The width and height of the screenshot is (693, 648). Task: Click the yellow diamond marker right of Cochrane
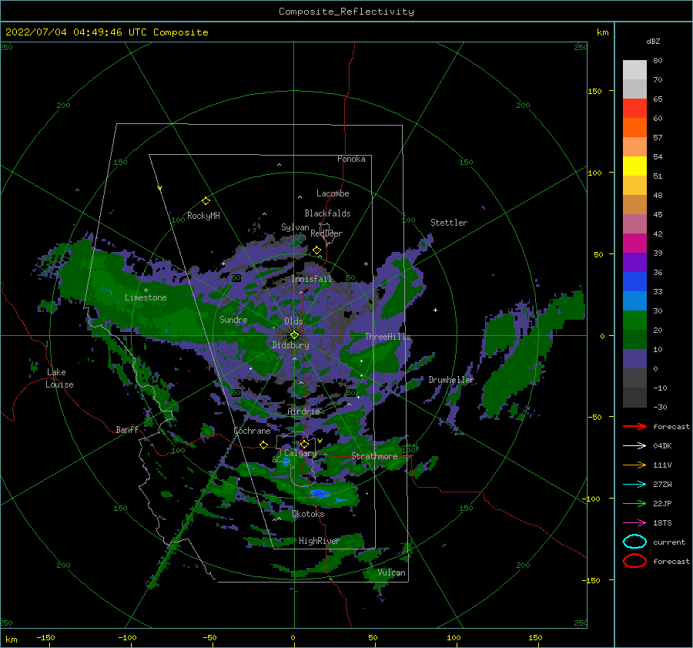(264, 445)
